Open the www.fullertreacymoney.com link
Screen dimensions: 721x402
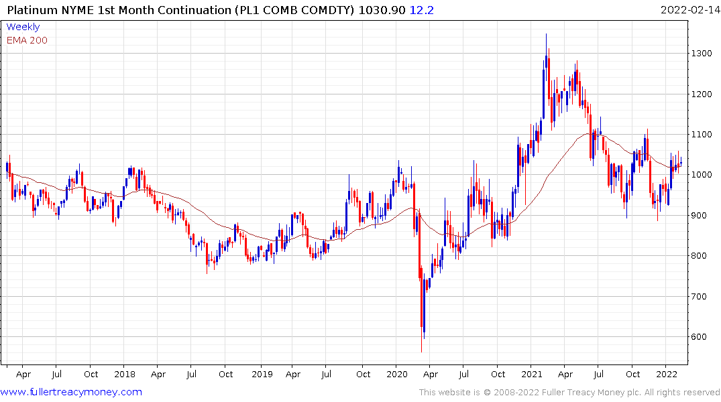pos(71,392)
